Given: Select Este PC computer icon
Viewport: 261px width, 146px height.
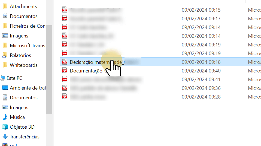Looking at the screenshot, I should pyautogui.click(x=3, y=78).
